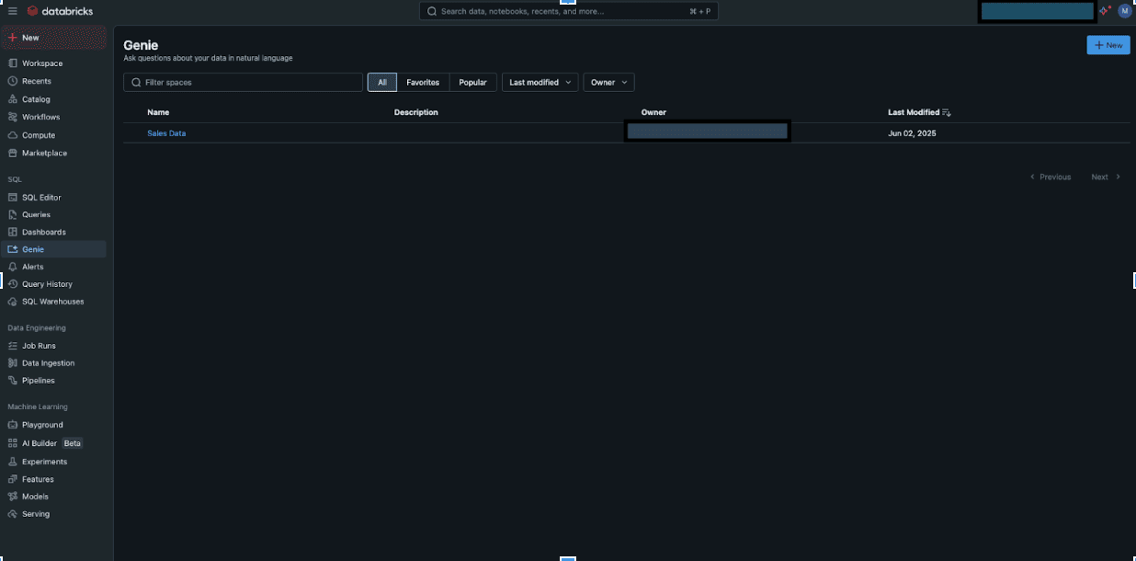Viewport: 1136px width, 561px height.
Task: Click the Compute cloud icon
Action: click(13, 135)
